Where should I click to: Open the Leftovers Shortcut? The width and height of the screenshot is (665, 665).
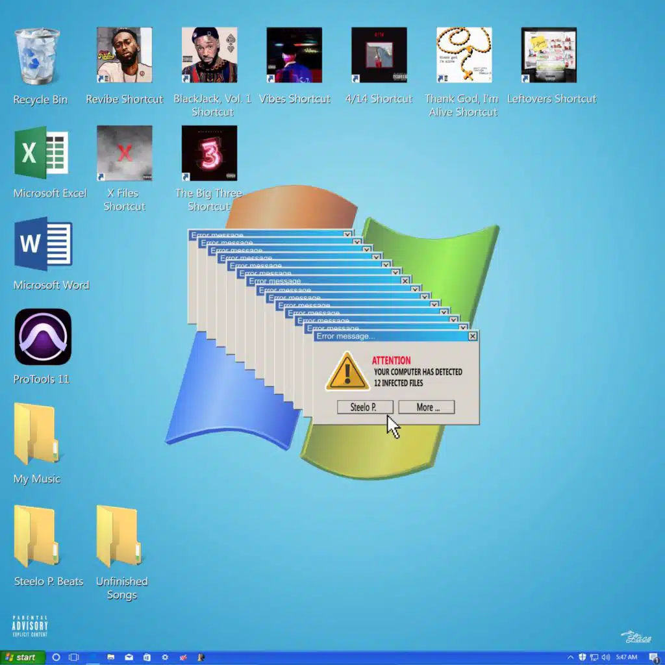pos(548,55)
